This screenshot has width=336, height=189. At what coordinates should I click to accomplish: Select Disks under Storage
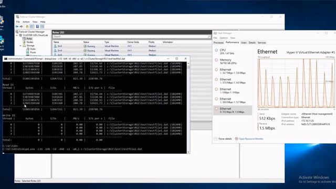pyautogui.click(x=33, y=49)
